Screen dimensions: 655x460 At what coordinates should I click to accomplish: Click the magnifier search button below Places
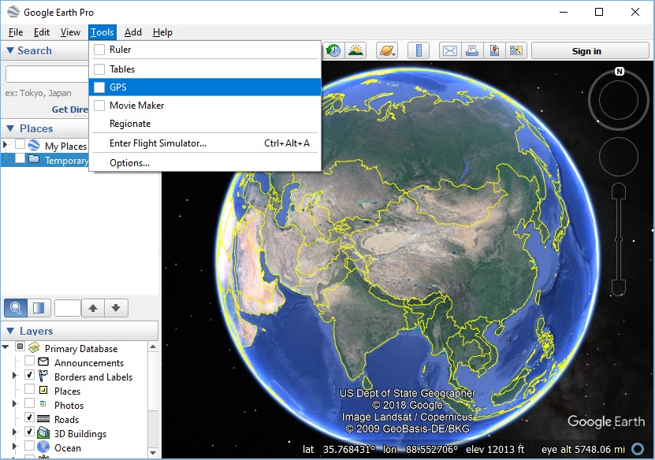[x=16, y=308]
